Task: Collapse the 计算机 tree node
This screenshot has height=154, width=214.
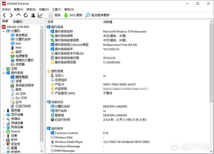Action: coord(4,31)
